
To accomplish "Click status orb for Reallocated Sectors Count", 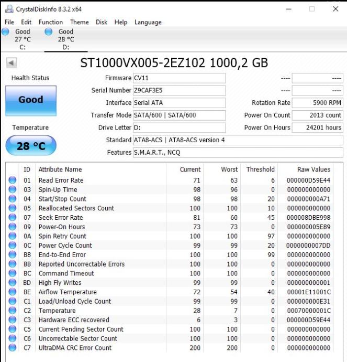I will click(x=13, y=208).
